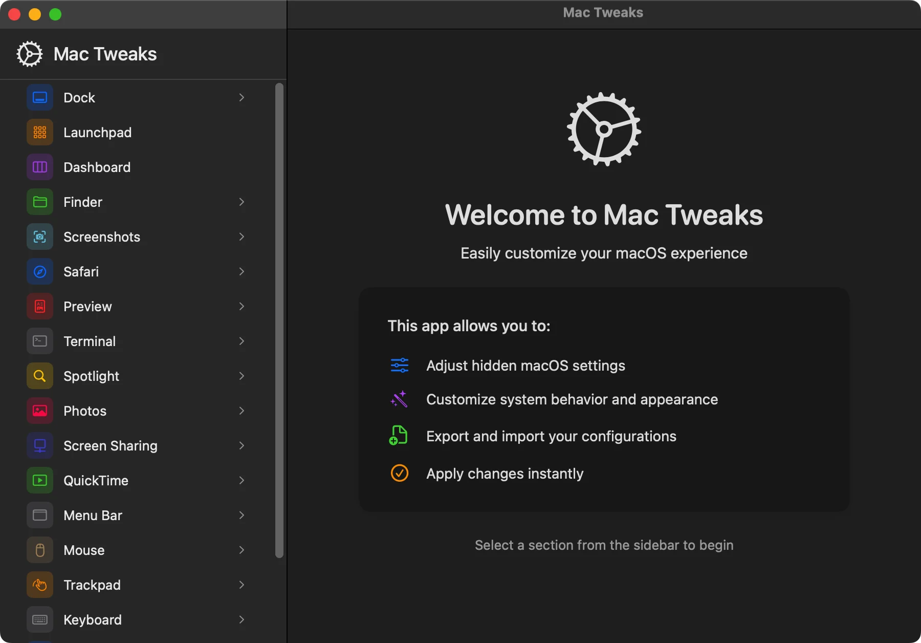Expand the Preview section chevron
The width and height of the screenshot is (921, 643).
coord(242,306)
